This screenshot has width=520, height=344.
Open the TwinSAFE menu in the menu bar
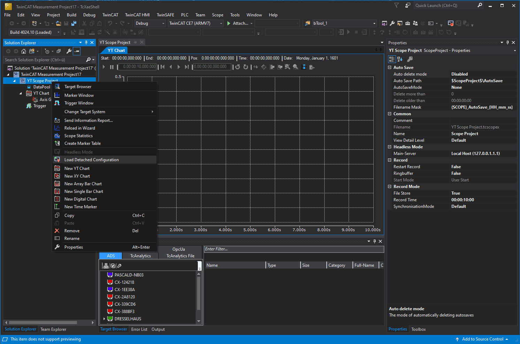point(165,15)
